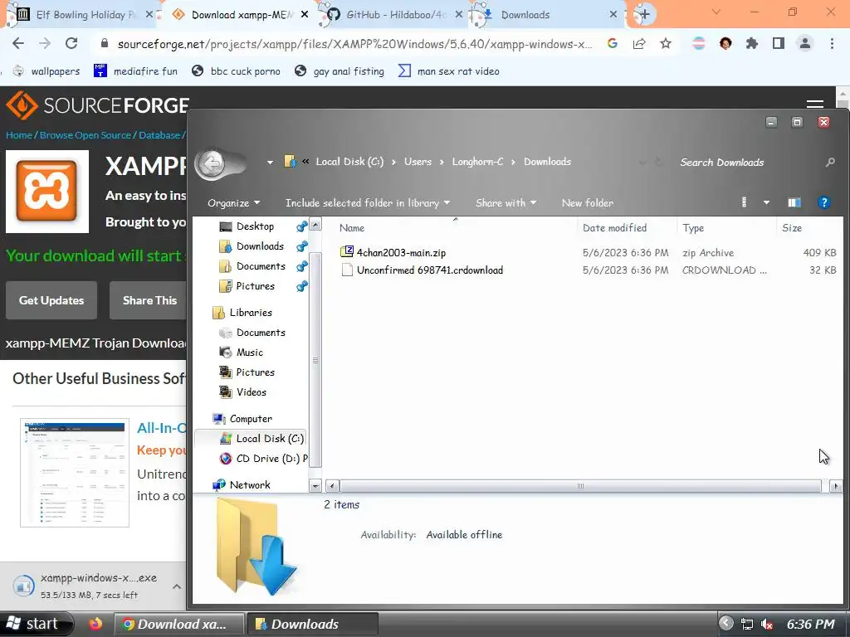Open new Chrome tab with plus button
Viewport: 850px width, 637px height.
(x=644, y=14)
